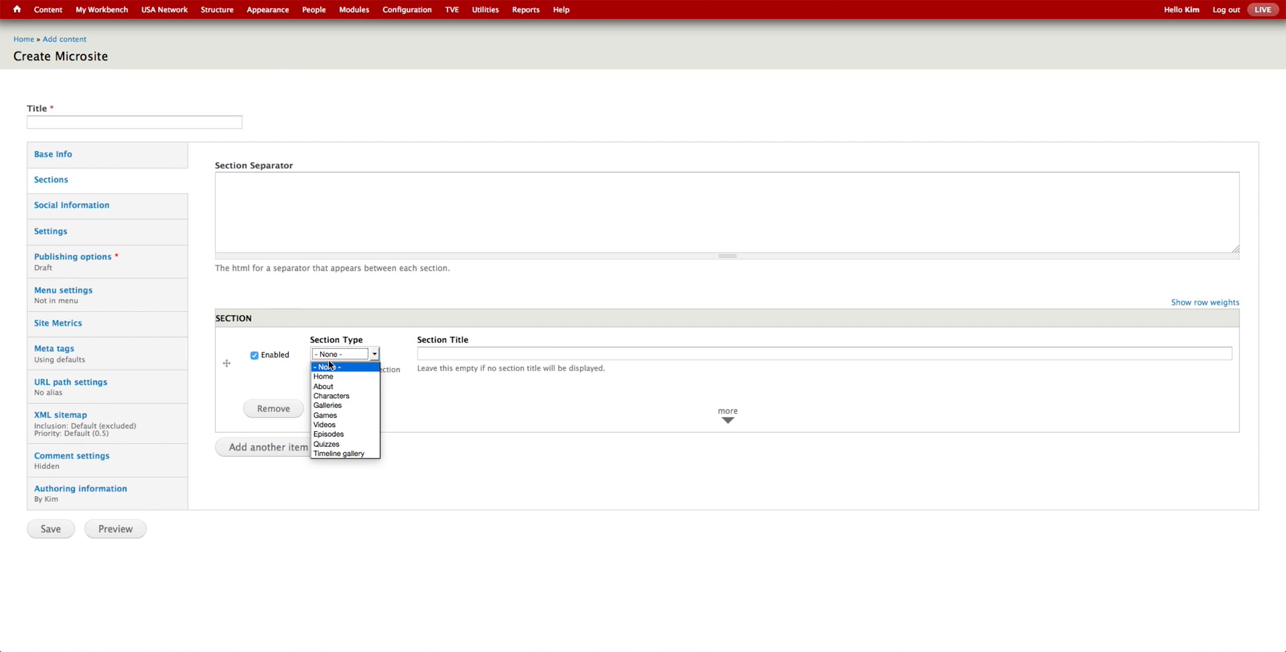Click the textarea horizontal grippie bar
This screenshot has width=1286, height=652.
[x=727, y=256]
